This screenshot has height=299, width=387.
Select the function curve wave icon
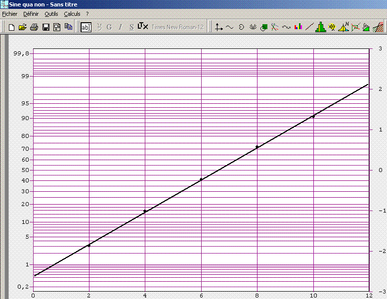[x=230, y=27]
